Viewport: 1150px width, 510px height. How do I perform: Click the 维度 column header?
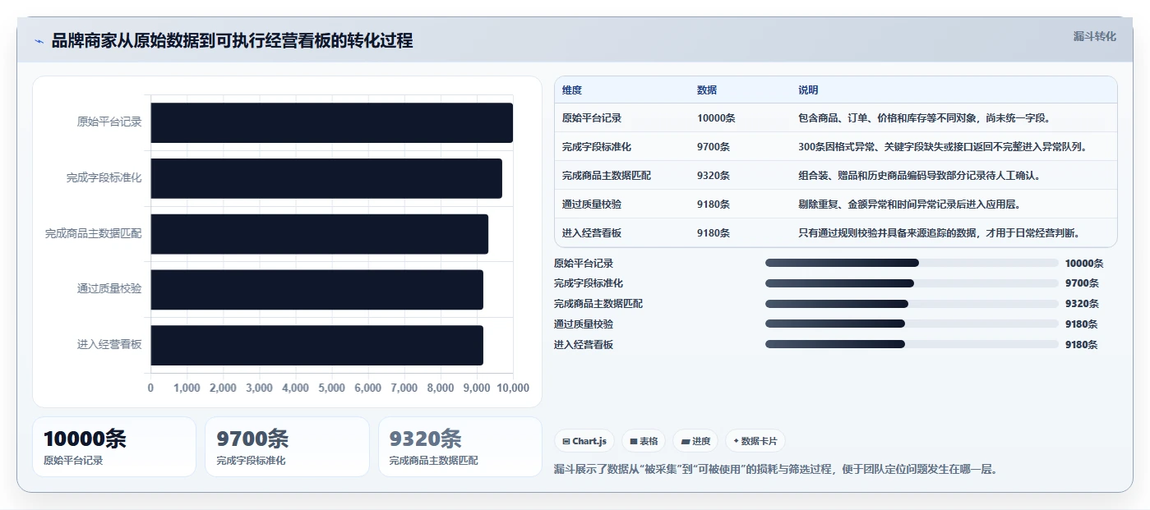572,90
